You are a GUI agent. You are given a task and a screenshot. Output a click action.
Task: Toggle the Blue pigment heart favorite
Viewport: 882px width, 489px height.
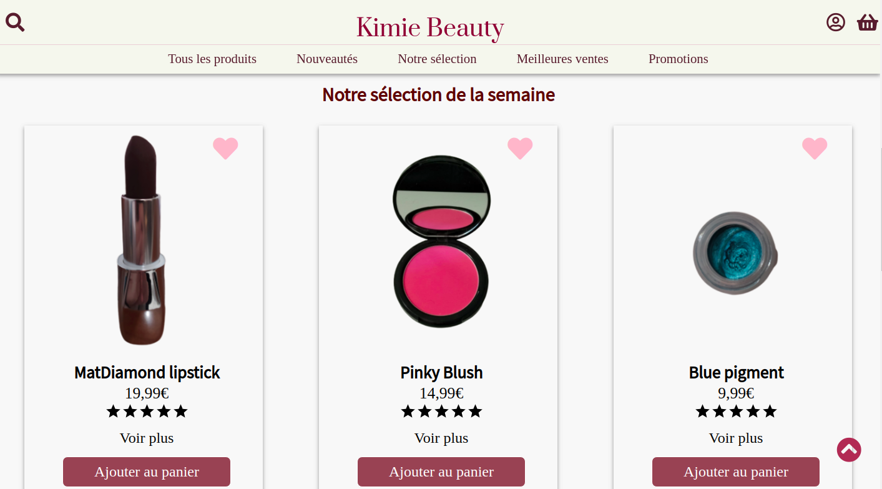point(815,148)
